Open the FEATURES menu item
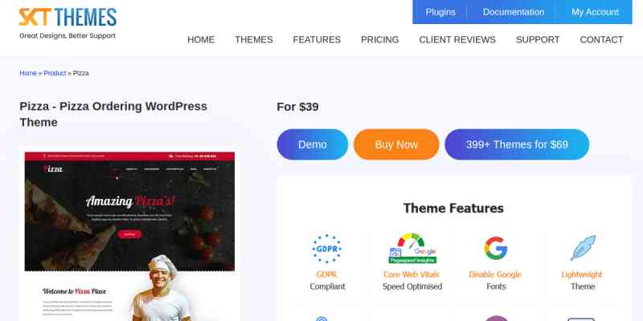643x321 pixels. click(x=317, y=39)
